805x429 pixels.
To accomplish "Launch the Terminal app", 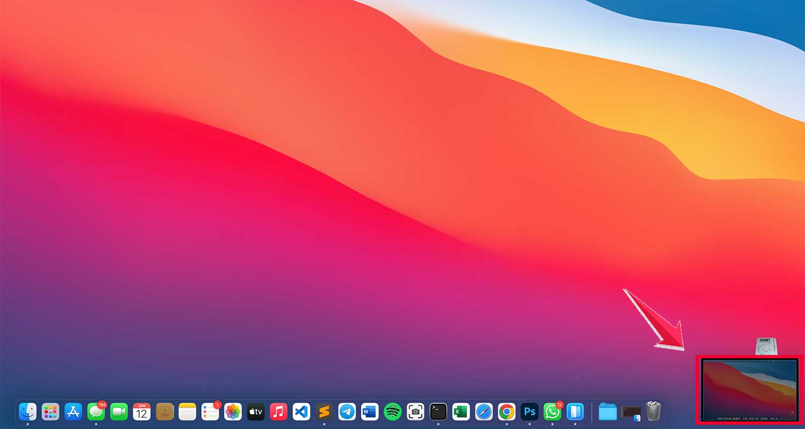I will point(437,411).
